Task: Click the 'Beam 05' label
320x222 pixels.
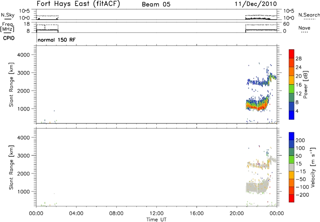Action: [156, 4]
